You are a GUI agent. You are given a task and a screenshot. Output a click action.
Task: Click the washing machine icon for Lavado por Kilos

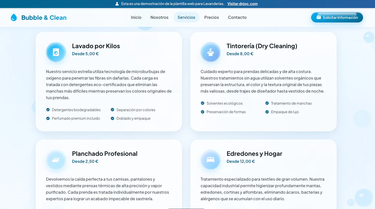[x=56, y=52]
